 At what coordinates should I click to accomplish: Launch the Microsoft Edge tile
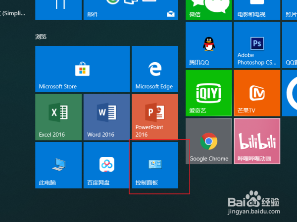tap(155, 69)
